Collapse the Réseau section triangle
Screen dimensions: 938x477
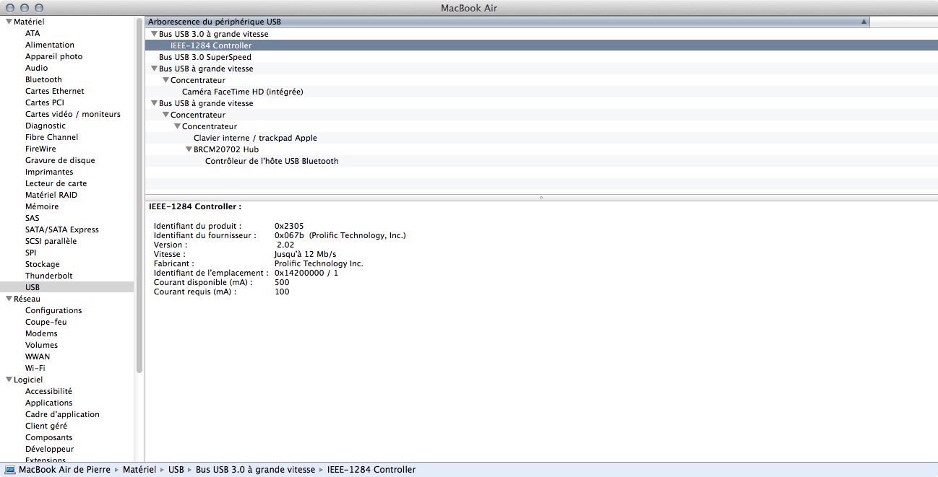(9, 299)
